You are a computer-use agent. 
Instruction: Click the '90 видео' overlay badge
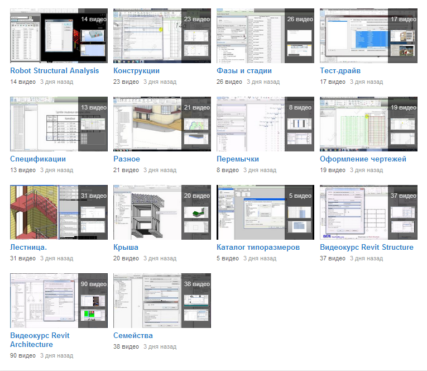[94, 284]
